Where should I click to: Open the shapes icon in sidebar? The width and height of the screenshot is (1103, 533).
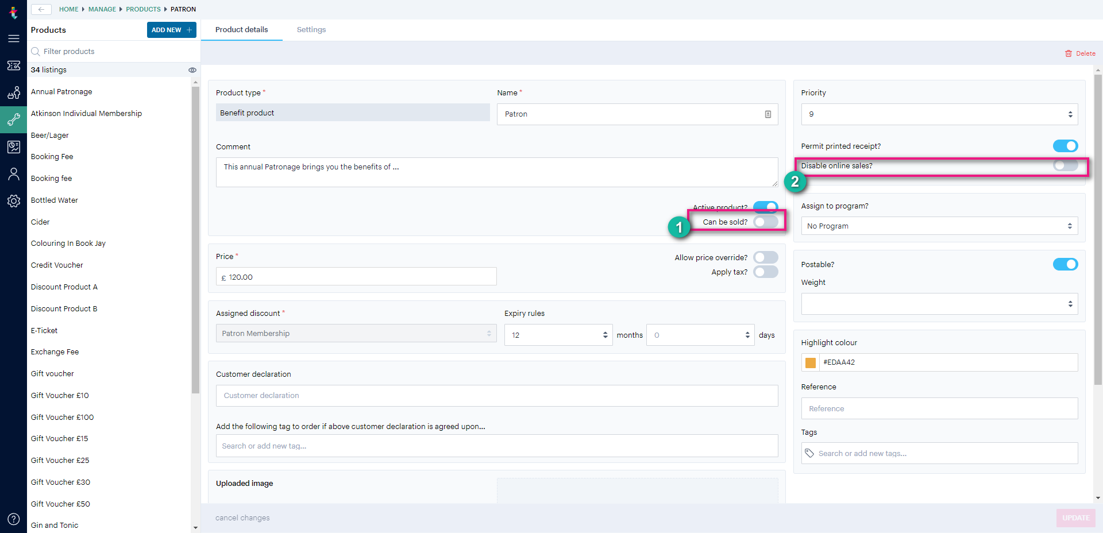13,92
